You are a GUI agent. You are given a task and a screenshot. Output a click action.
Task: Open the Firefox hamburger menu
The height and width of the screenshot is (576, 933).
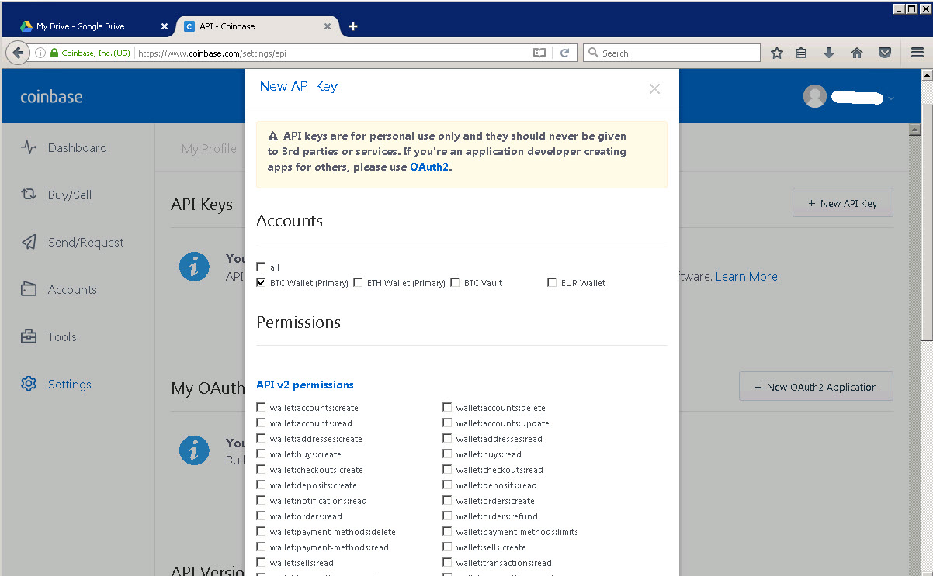917,53
